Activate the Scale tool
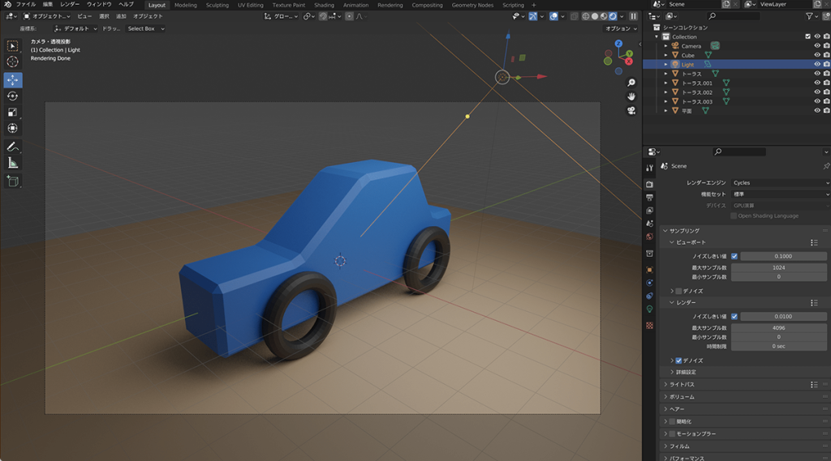Screen dimensions: 831x461 click(x=13, y=112)
